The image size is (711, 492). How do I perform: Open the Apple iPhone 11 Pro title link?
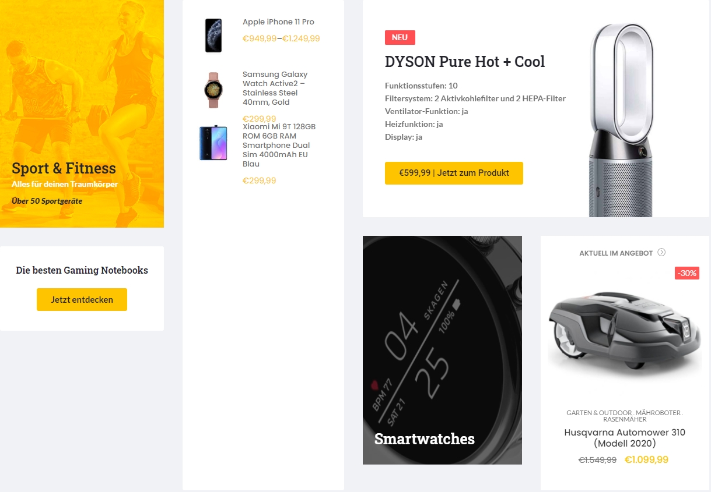tap(278, 22)
